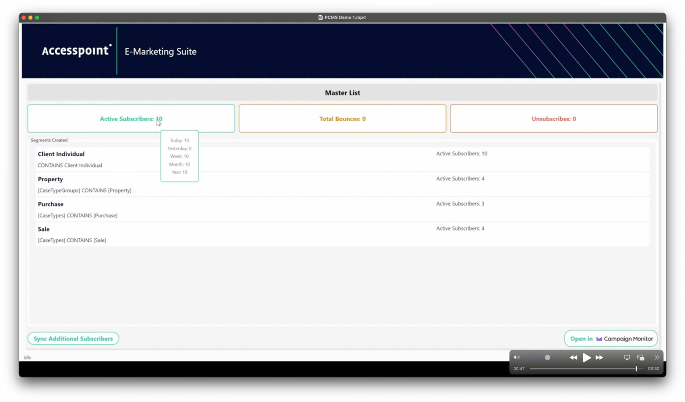
Task: Click Sync Additional Subscribers button
Action: click(73, 339)
